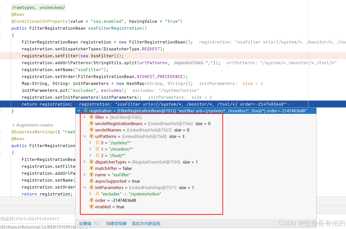Click DispatcherType.REQUEST in setDispatcherTypes line
Image resolution: width=346 pixels, height=229 pixels.
[x=132, y=49]
